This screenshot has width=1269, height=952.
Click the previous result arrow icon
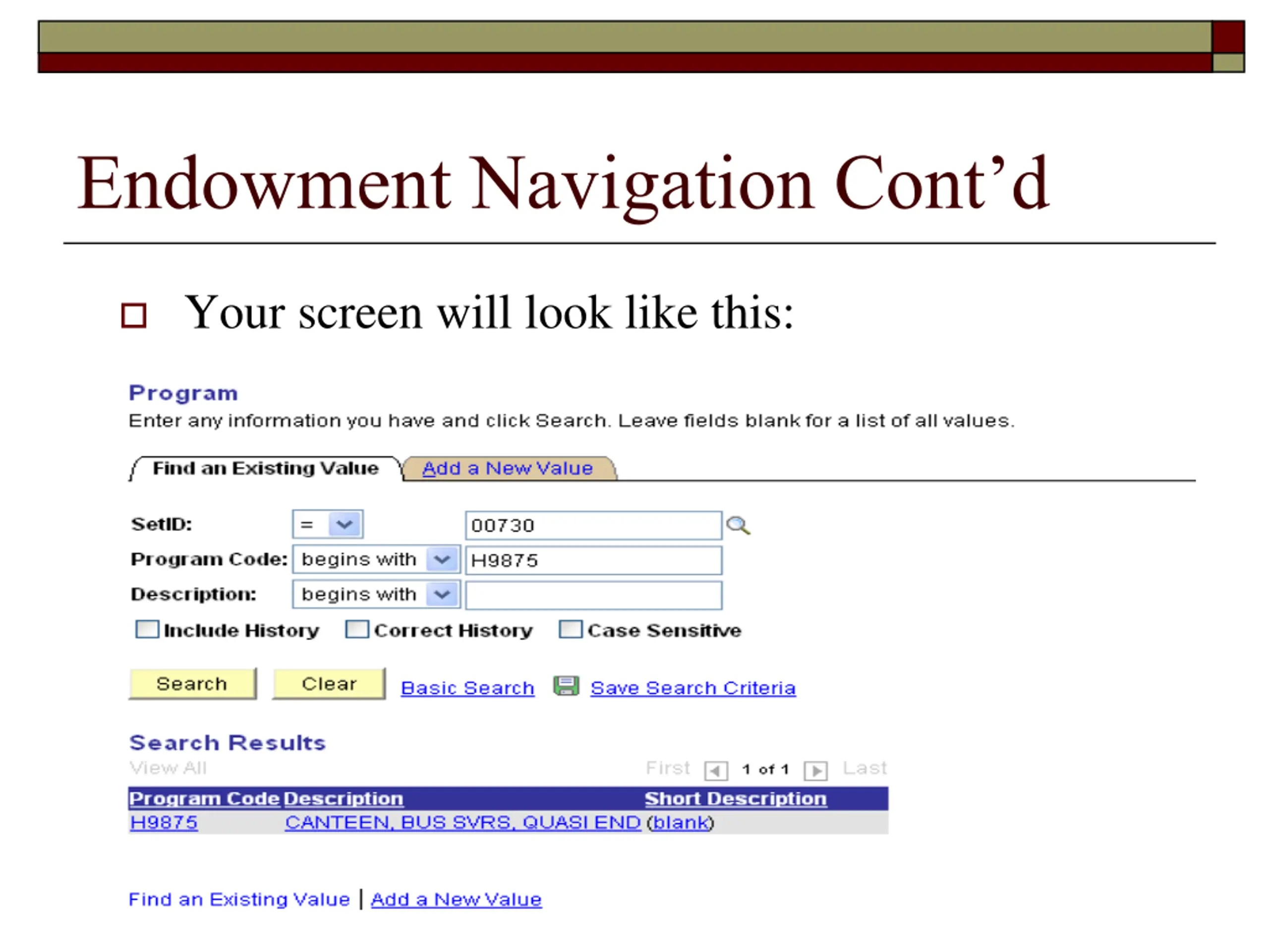pos(716,770)
